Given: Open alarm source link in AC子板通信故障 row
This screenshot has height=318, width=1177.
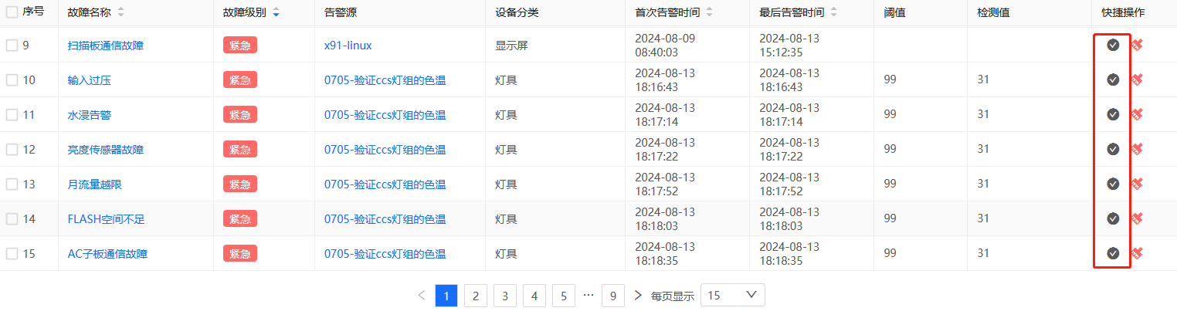Looking at the screenshot, I should (x=385, y=254).
